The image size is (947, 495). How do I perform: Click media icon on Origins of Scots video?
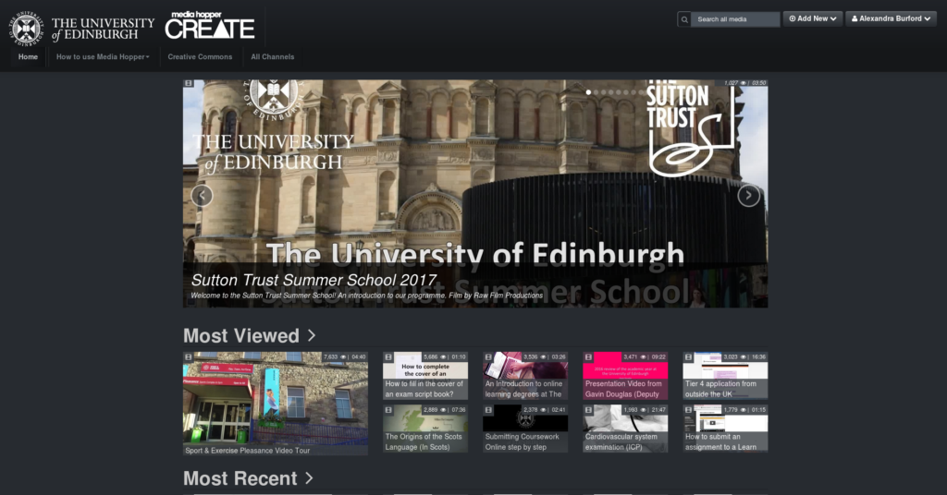tap(388, 410)
